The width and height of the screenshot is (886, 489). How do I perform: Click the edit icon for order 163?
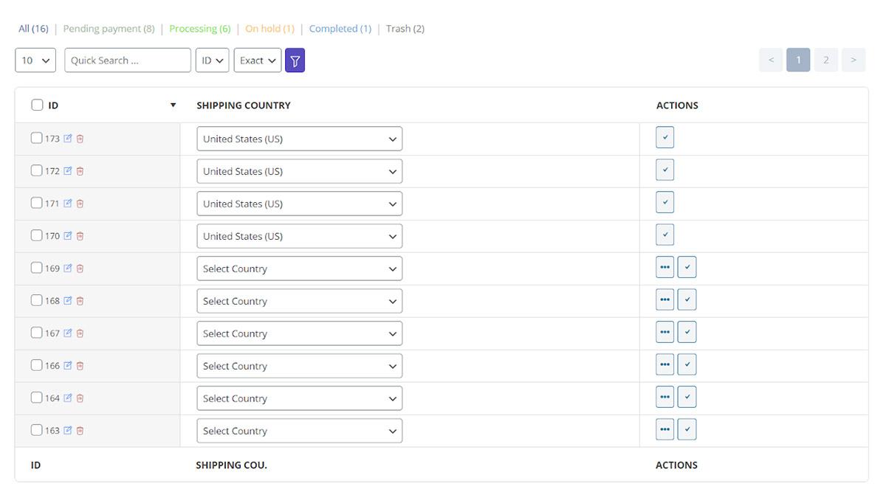pyautogui.click(x=68, y=431)
